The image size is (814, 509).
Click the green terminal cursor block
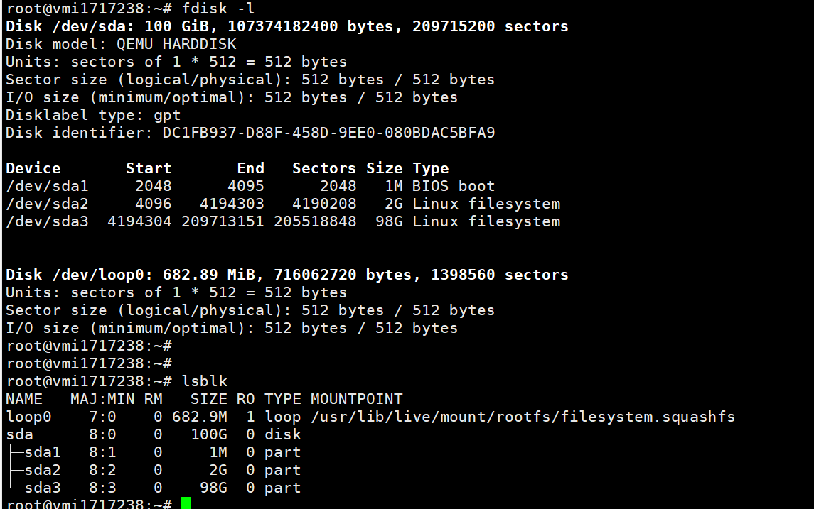click(186, 503)
